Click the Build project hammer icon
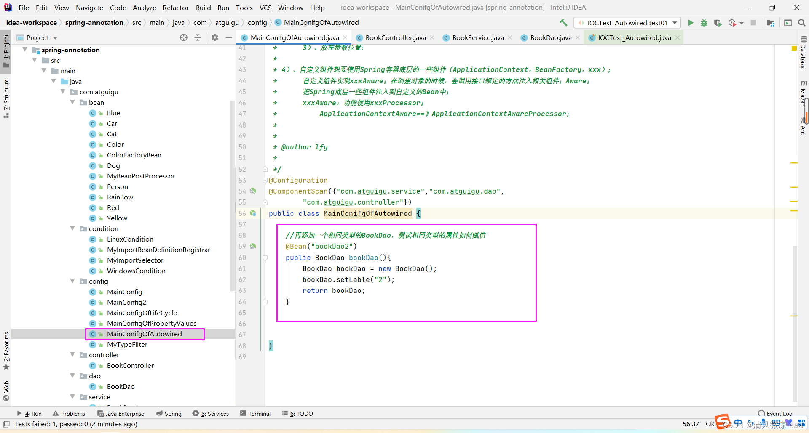Screen dimensions: 809x433 [563, 23]
